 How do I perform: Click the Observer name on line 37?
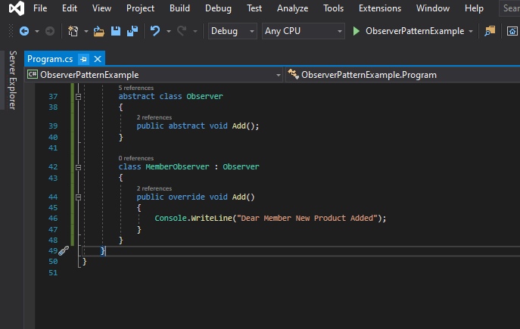(204, 96)
